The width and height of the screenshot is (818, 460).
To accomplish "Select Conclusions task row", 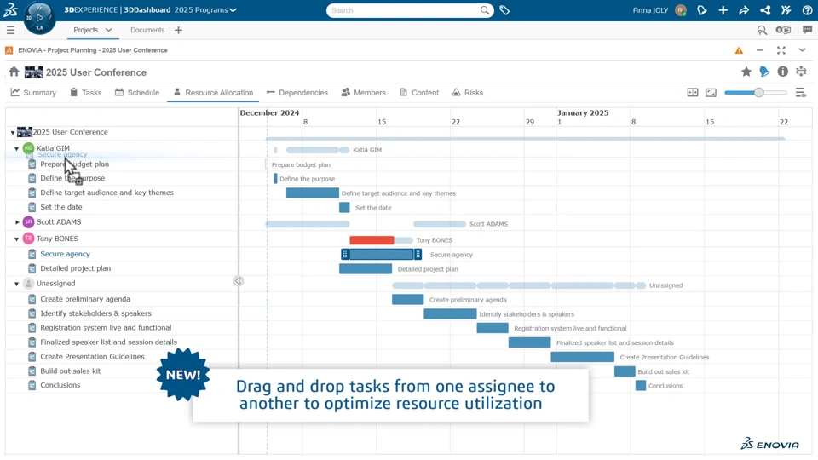I will pos(60,385).
